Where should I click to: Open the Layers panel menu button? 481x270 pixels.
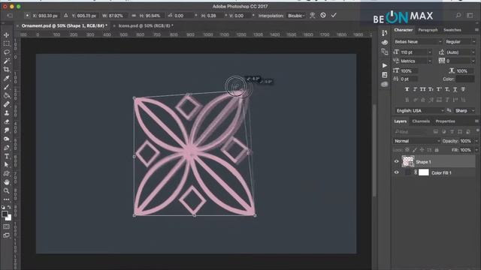pos(476,121)
